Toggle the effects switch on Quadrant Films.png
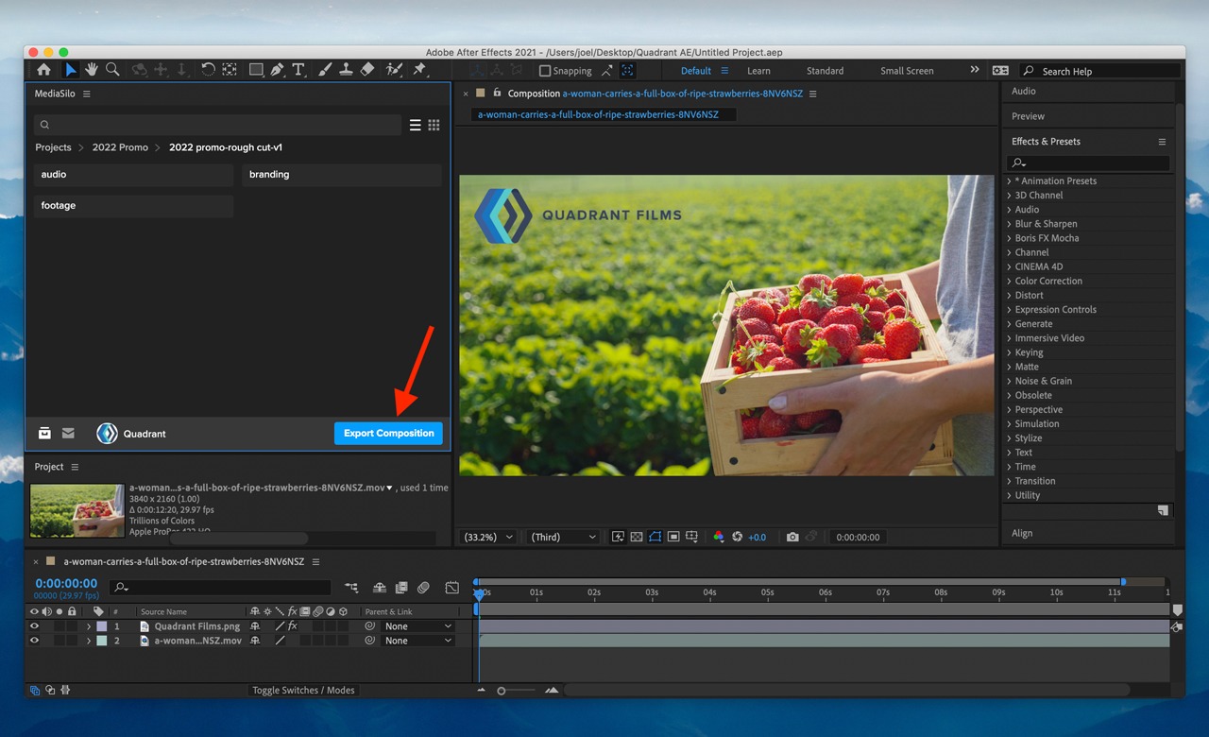The height and width of the screenshot is (737, 1209). pyautogui.click(x=293, y=626)
